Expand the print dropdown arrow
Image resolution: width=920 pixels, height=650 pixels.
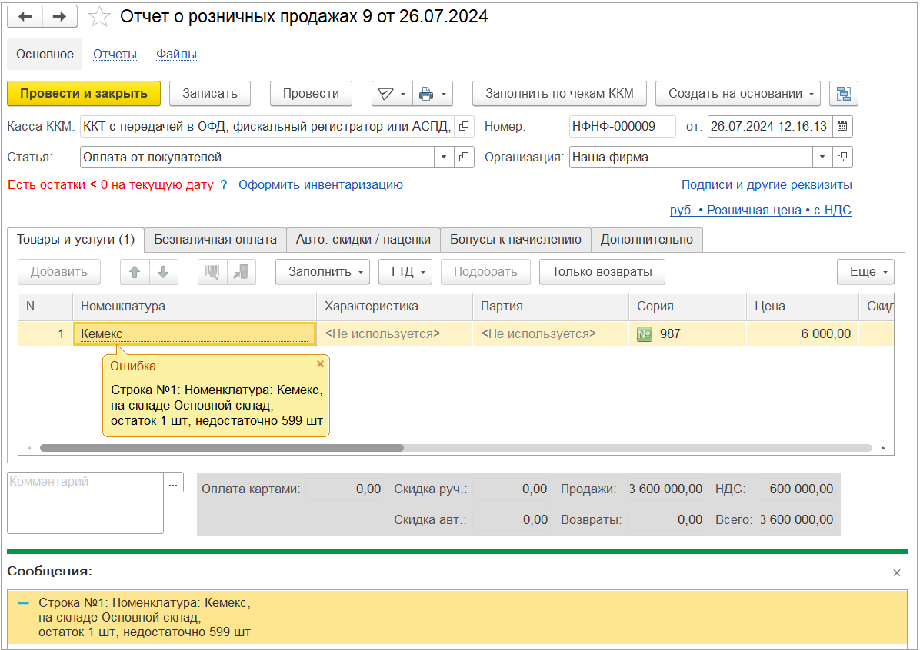(444, 94)
